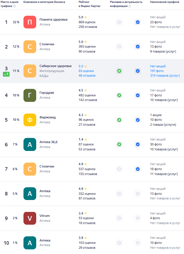Click the red 'V' logo of Vitrum

pos(30,218)
